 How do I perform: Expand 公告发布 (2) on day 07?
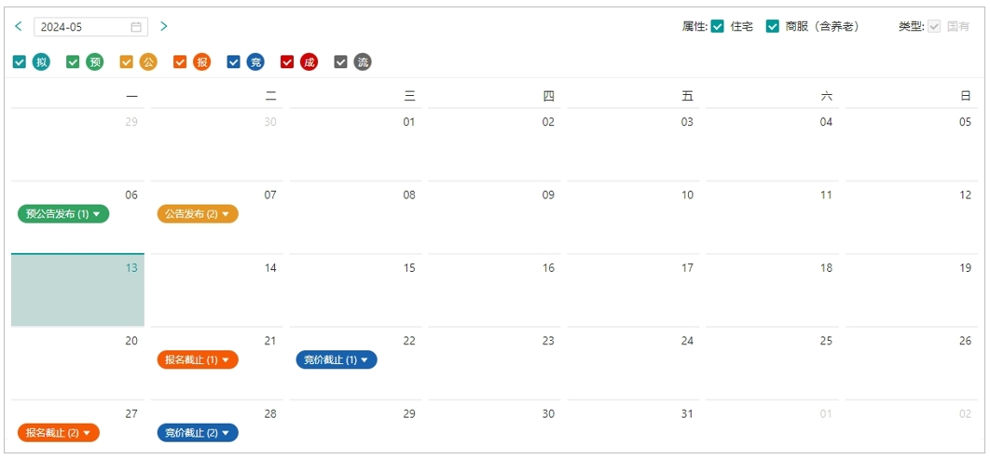(x=198, y=214)
